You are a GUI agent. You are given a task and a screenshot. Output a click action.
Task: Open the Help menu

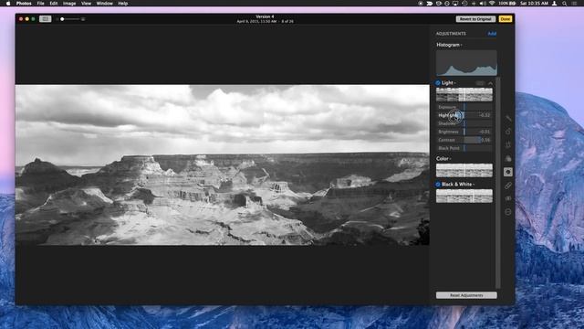(123, 4)
